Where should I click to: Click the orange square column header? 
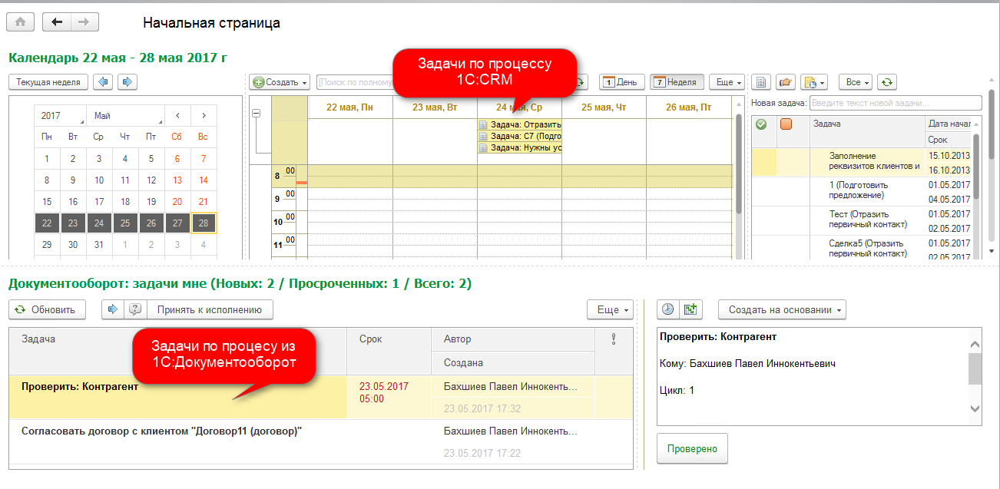786,124
